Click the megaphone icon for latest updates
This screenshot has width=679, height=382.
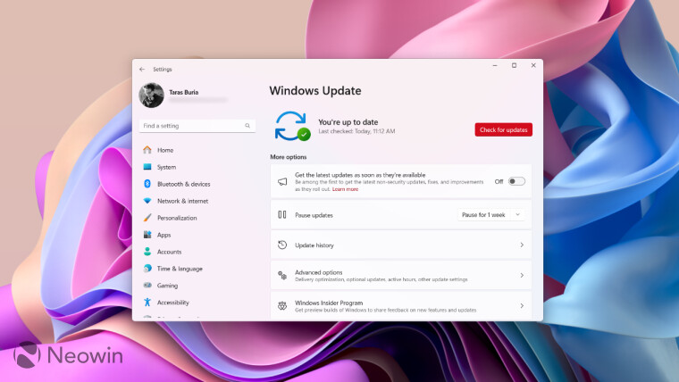(x=282, y=182)
